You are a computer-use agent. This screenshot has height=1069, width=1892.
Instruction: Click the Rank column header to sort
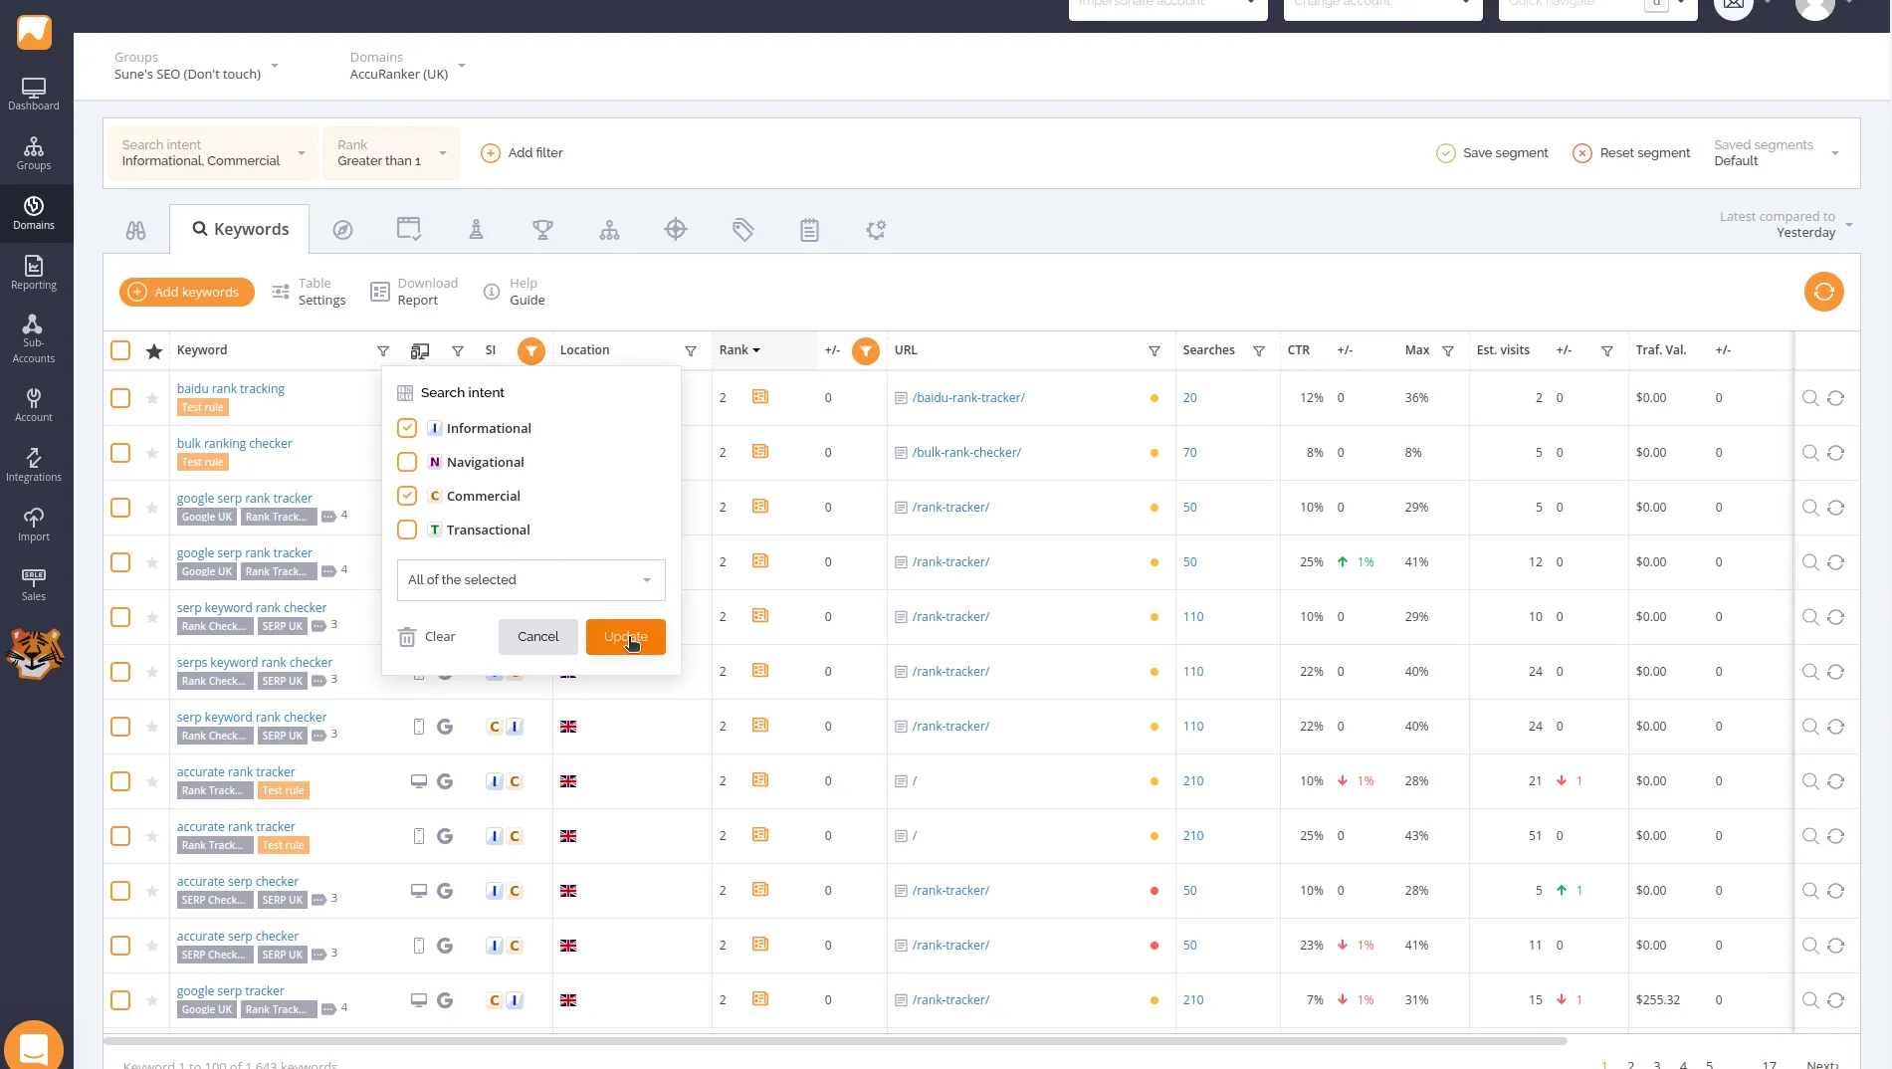click(x=738, y=349)
